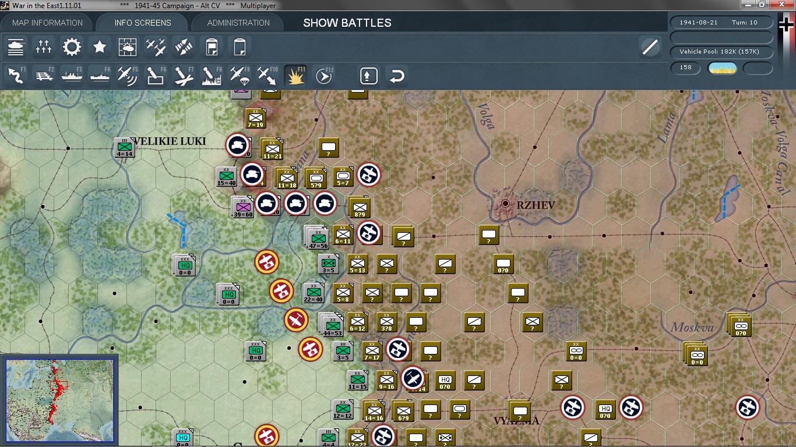Select the Soviet 5=13 unit counter
796x447 pixels.
click(x=357, y=264)
